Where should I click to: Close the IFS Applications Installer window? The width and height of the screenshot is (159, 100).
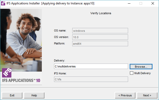coord(153,3)
